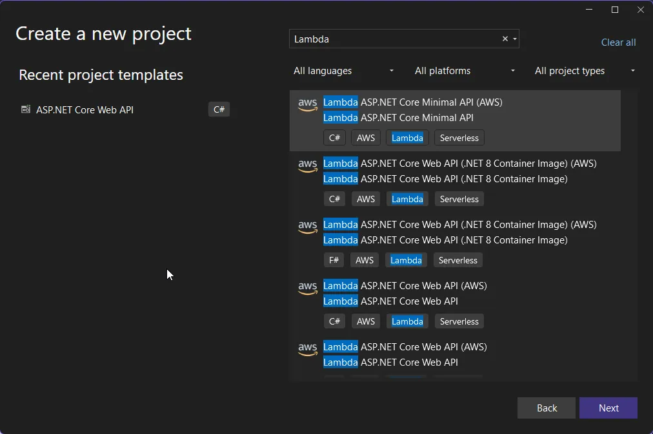Select the Serverless tag on the Minimal API template
This screenshot has width=653, height=434.
pos(459,137)
